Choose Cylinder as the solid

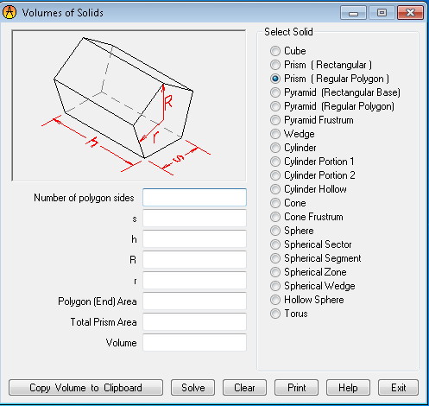tap(275, 148)
